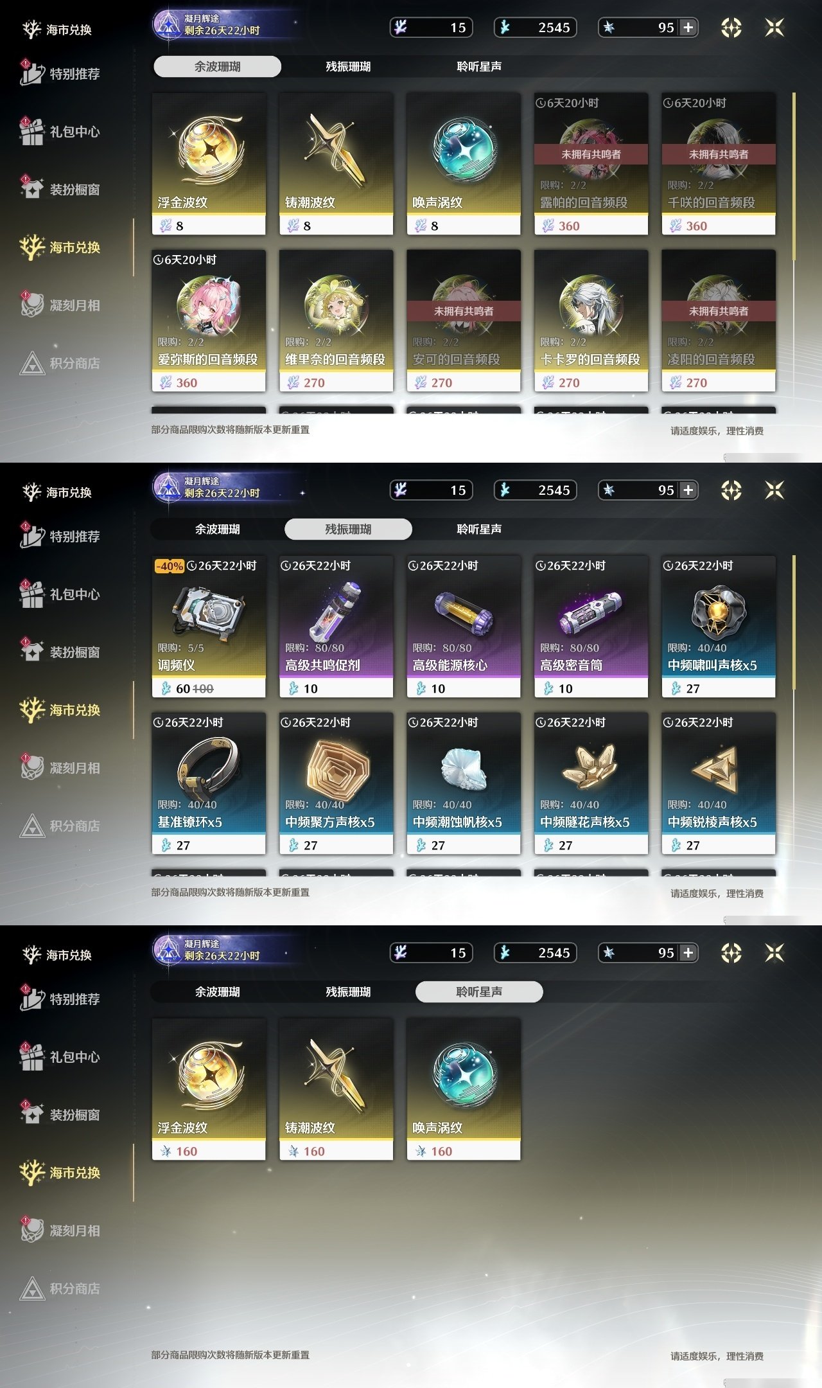Open the 中频聚方声核x5 item
Screen dimensions: 822x1388
336,783
